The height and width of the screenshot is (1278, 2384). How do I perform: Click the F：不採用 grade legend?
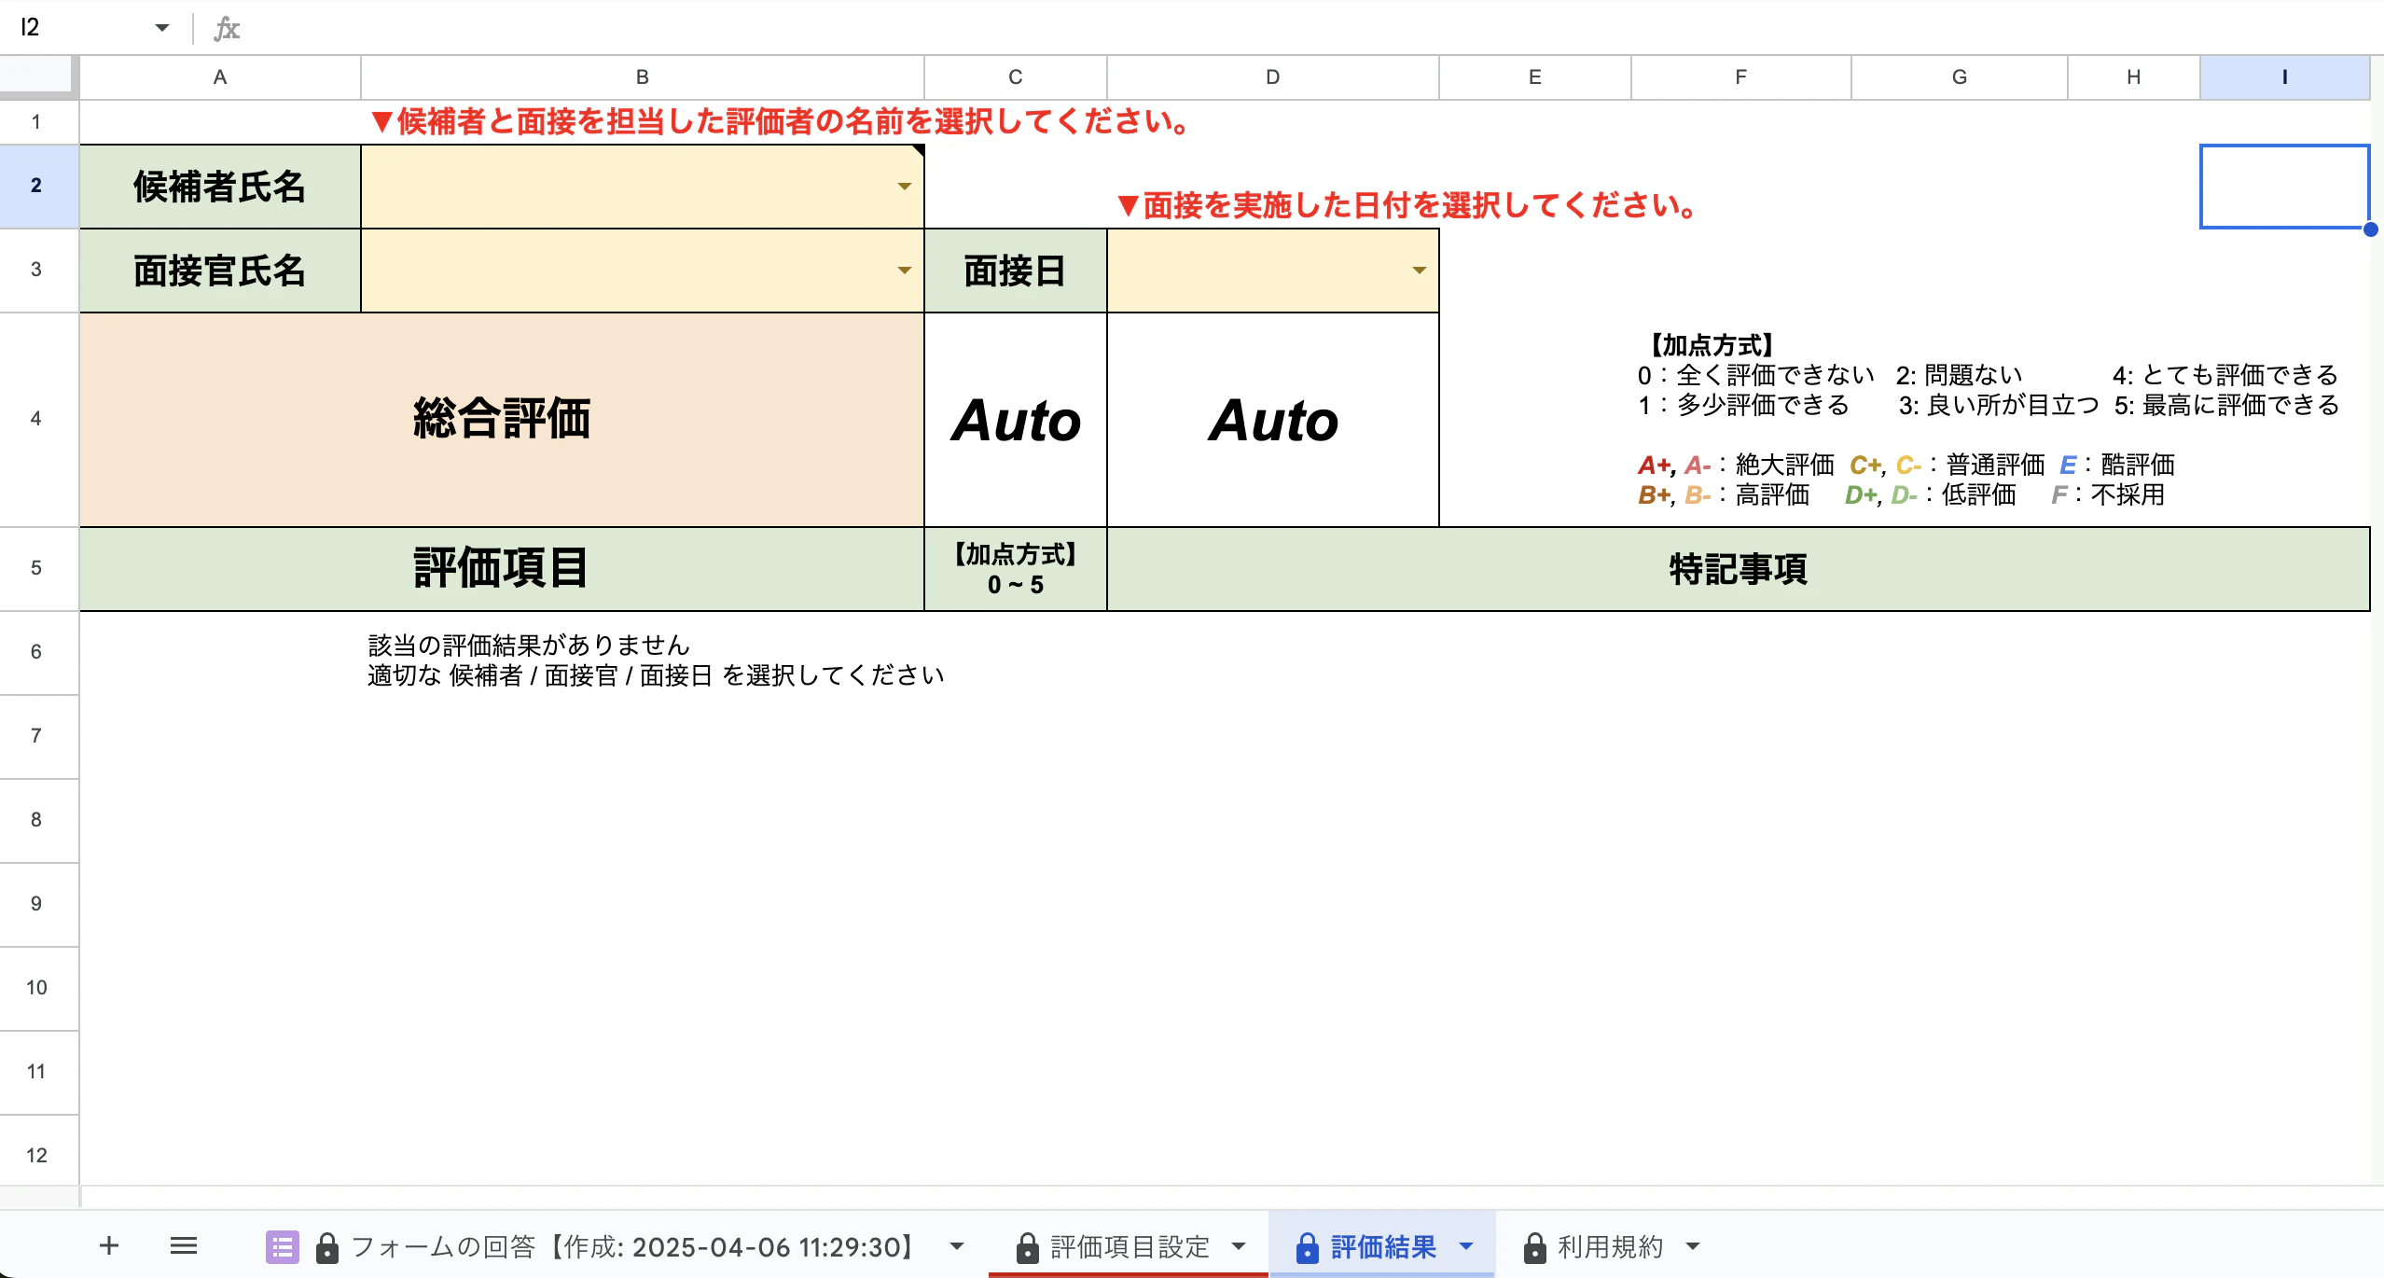(2108, 494)
